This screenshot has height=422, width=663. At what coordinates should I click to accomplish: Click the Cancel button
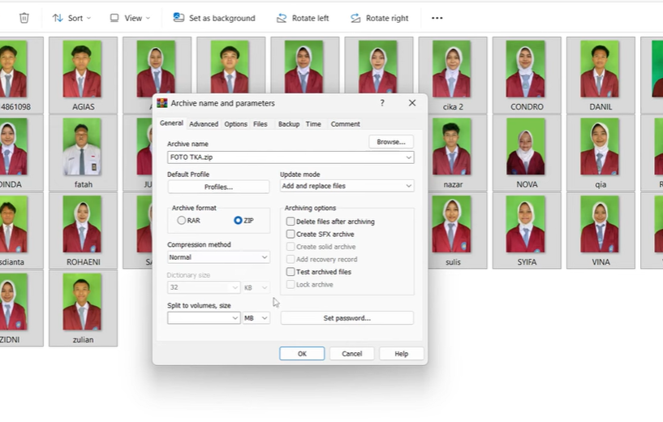(352, 354)
